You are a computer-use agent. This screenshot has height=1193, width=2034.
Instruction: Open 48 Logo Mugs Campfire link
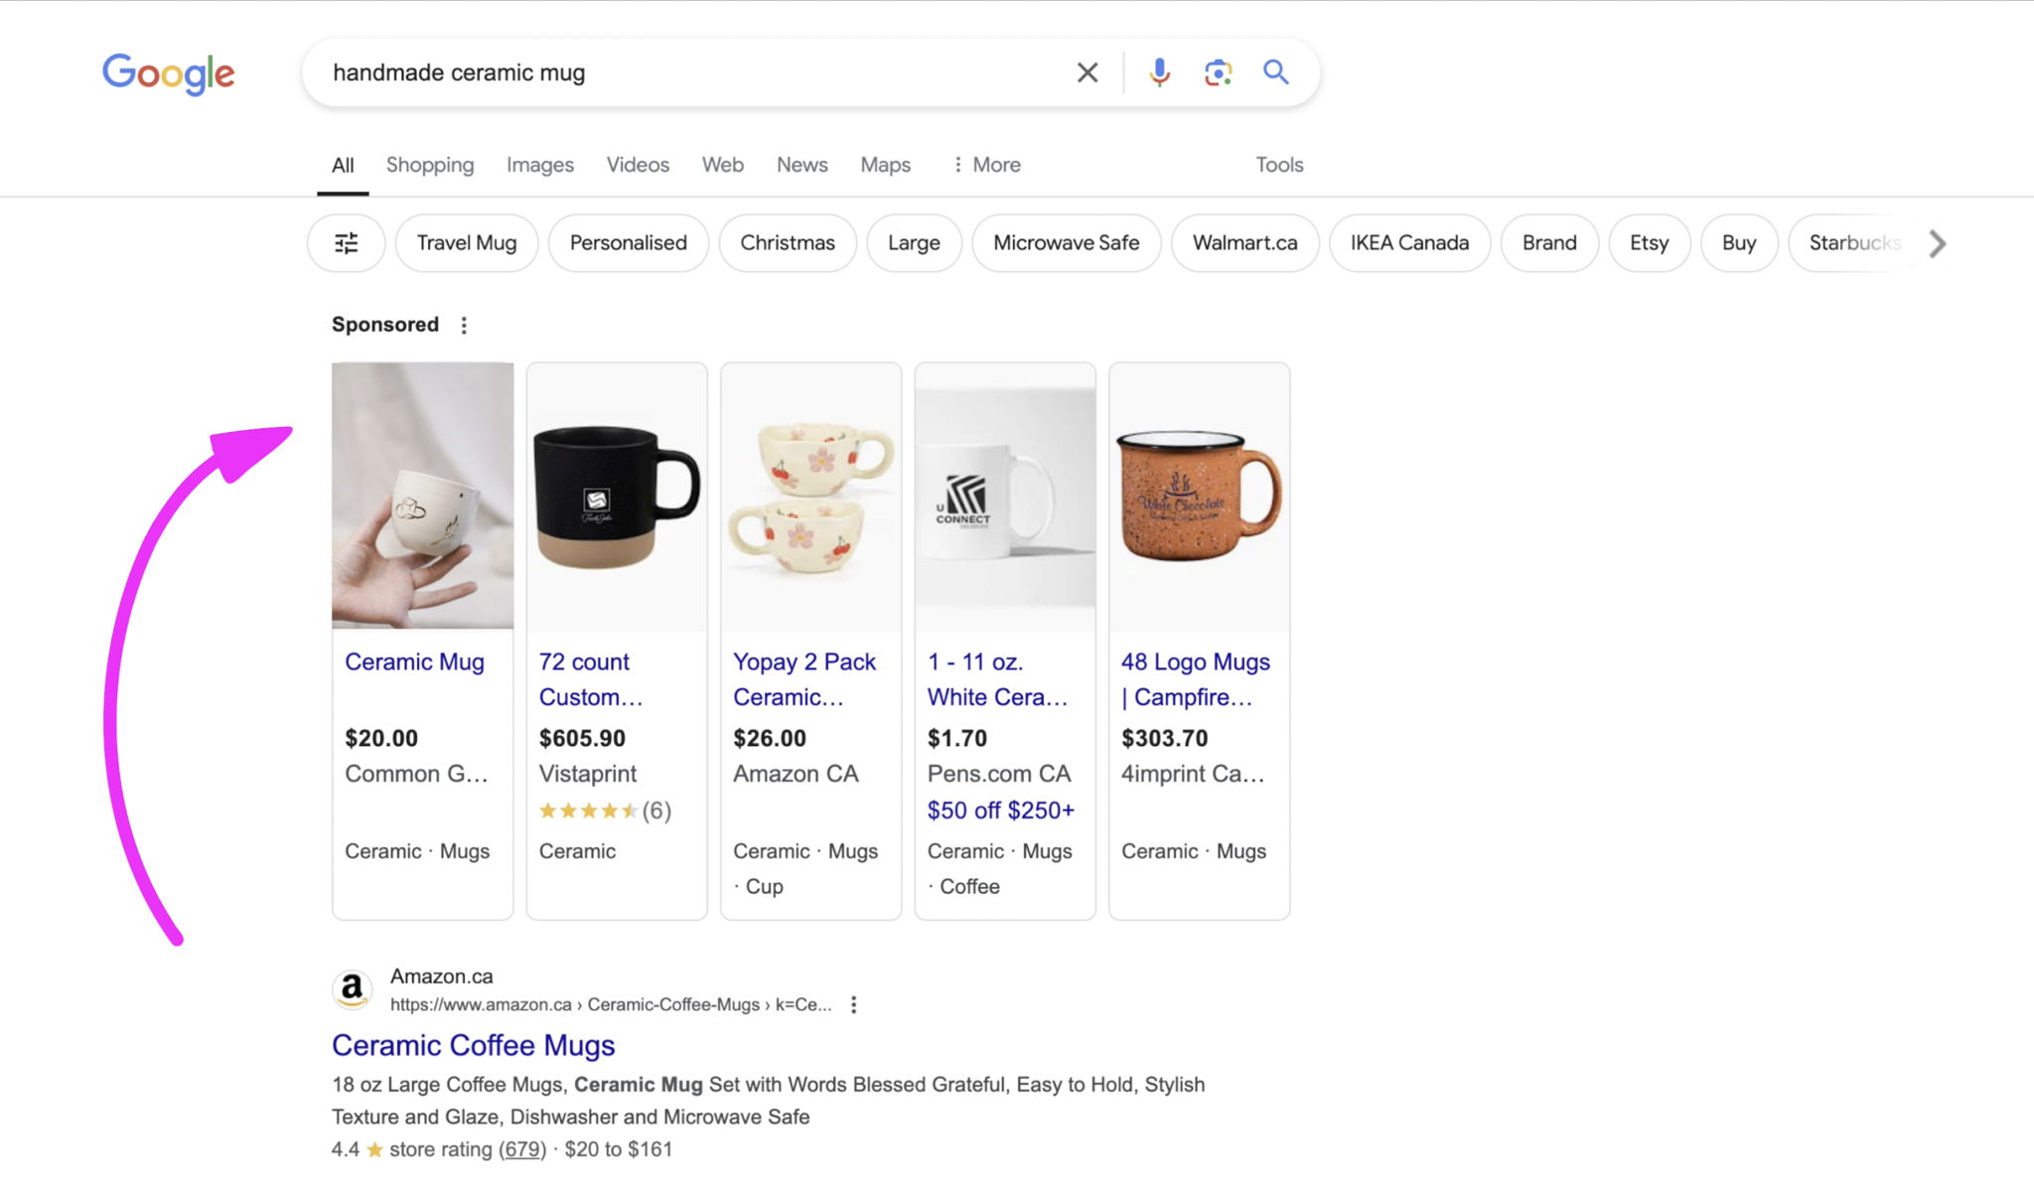[1196, 679]
